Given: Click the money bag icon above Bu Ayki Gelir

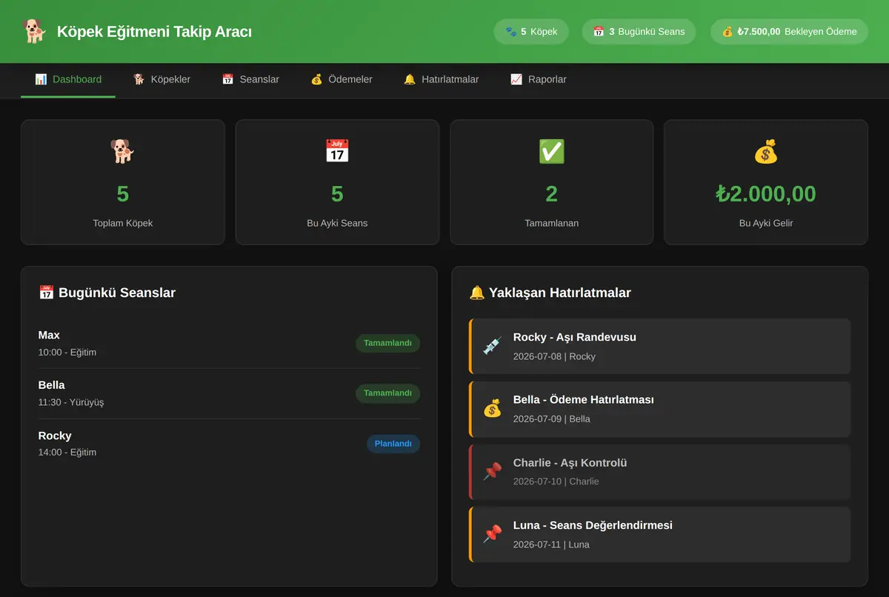Looking at the screenshot, I should click(766, 152).
